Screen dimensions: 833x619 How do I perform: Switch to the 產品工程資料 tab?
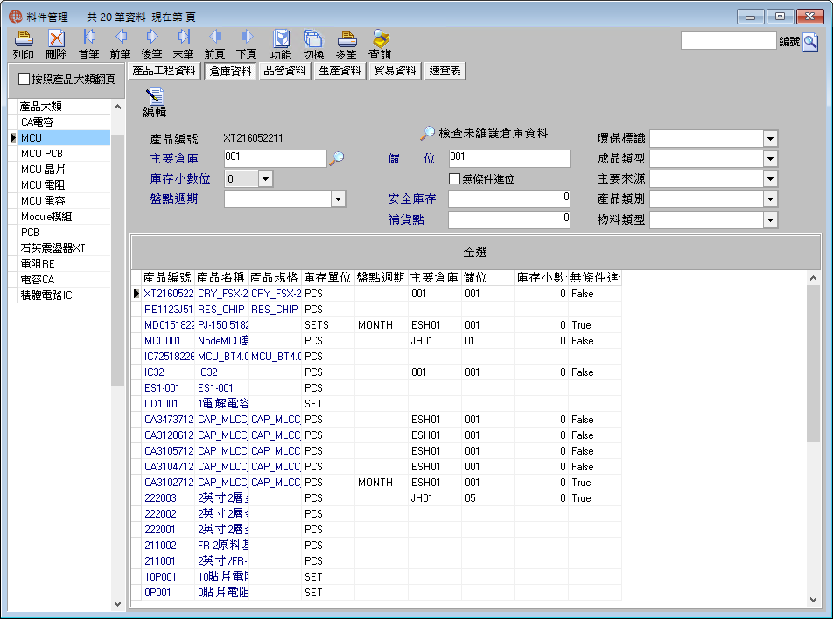click(164, 71)
